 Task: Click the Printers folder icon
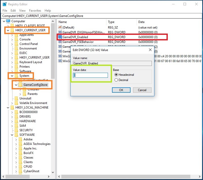tap(16, 67)
